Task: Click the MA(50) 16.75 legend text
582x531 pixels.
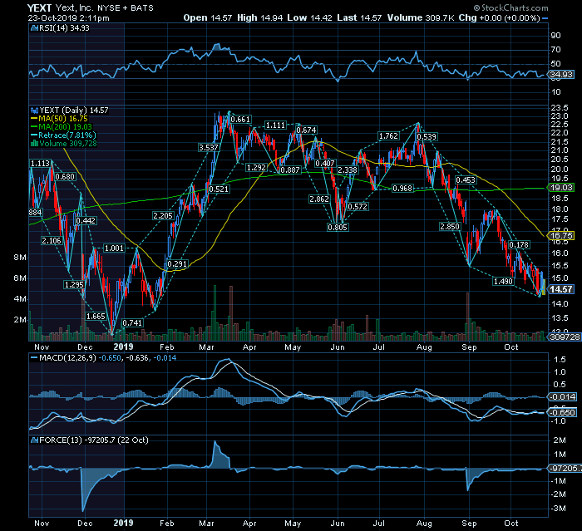Action: click(x=63, y=119)
